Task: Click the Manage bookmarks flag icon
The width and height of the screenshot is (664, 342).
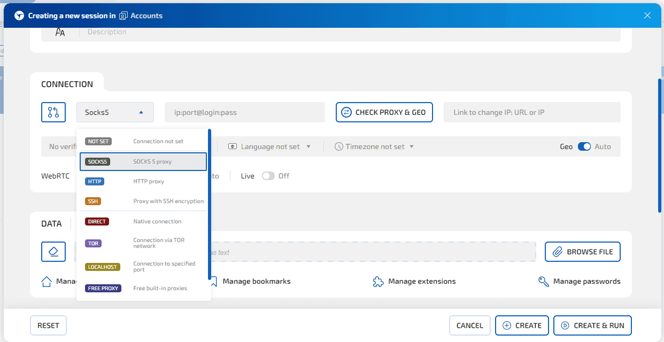Action: 213,281
